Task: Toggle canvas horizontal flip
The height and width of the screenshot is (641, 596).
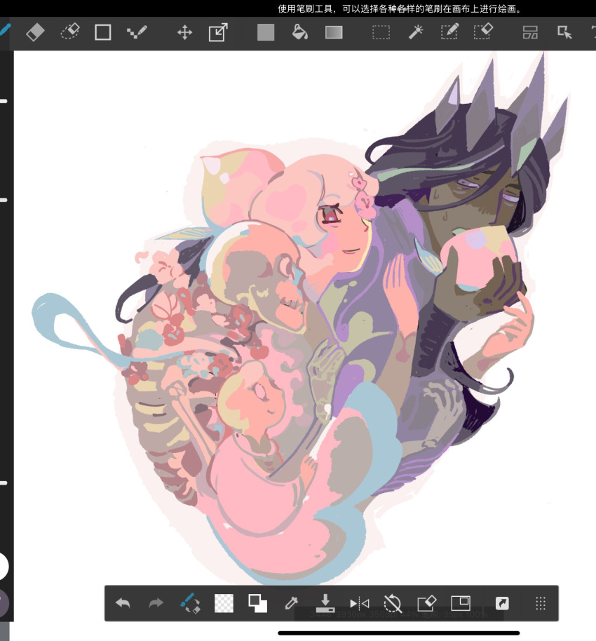Action: [359, 603]
